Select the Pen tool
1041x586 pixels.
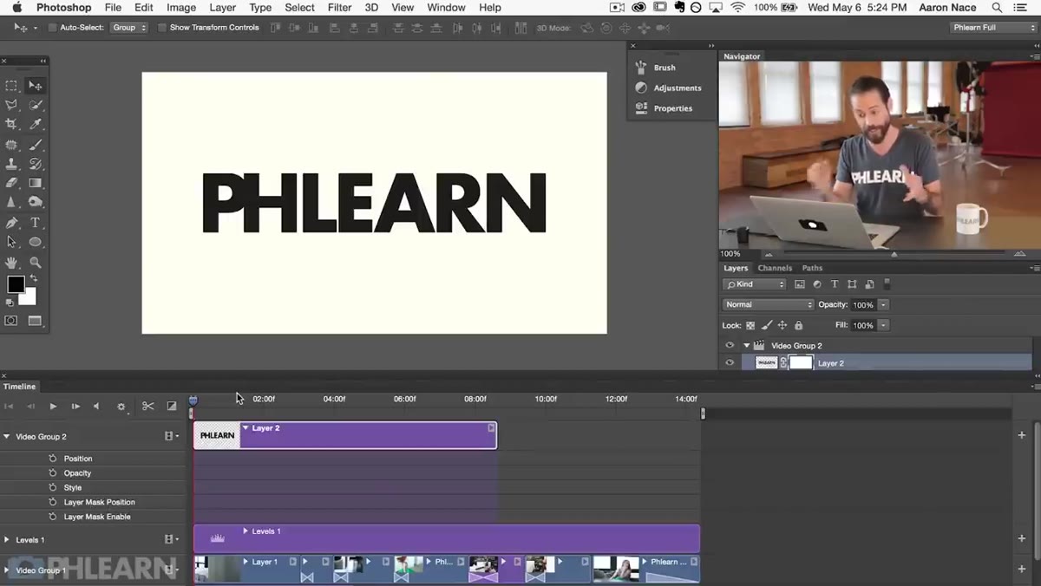point(11,223)
